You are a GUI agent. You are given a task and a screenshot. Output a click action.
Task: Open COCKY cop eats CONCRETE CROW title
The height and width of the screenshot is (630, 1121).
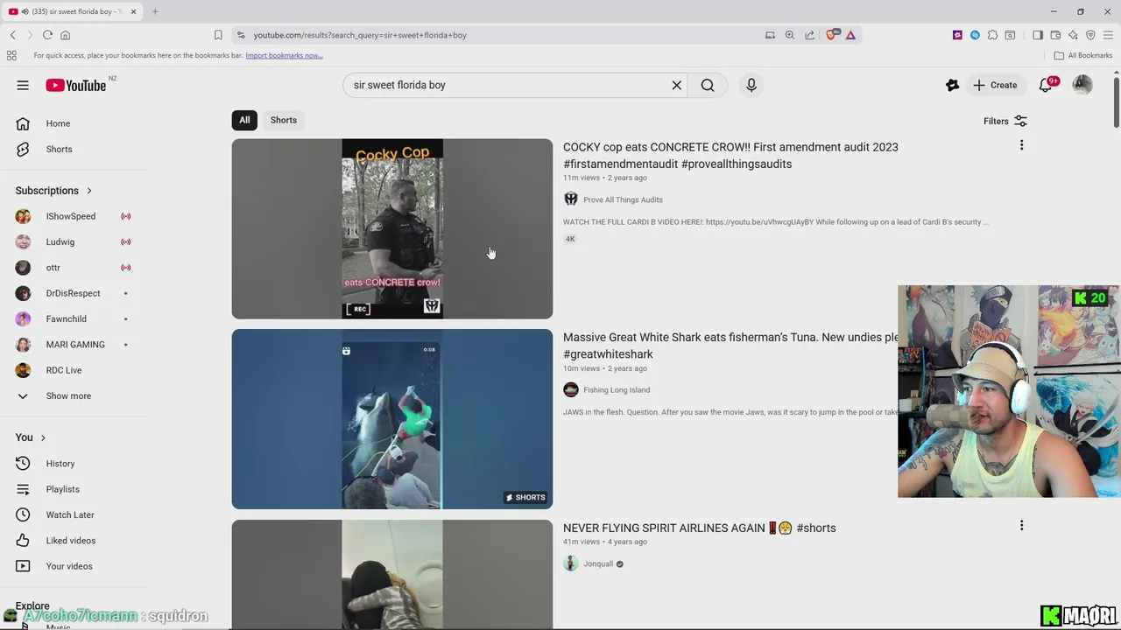click(x=730, y=155)
